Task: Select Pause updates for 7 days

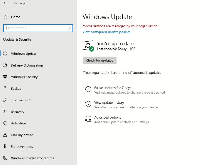Action: pyautogui.click(x=113, y=88)
